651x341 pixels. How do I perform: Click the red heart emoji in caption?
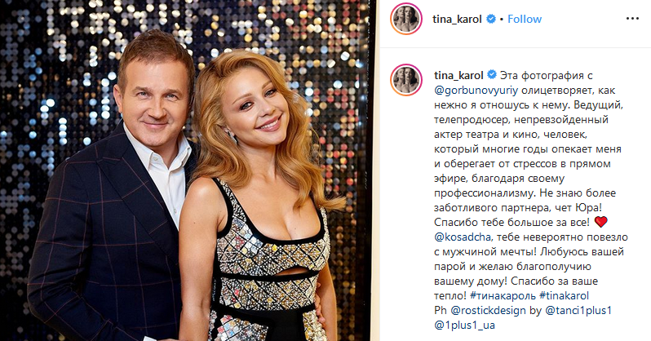click(600, 222)
